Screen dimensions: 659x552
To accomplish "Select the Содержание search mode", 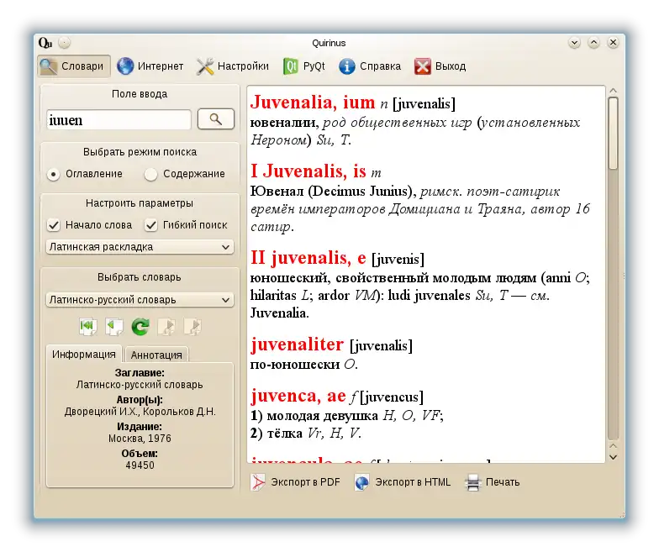I will click(185, 174).
